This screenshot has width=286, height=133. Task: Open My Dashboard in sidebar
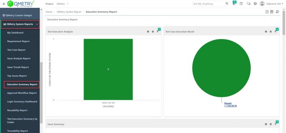click(15, 33)
